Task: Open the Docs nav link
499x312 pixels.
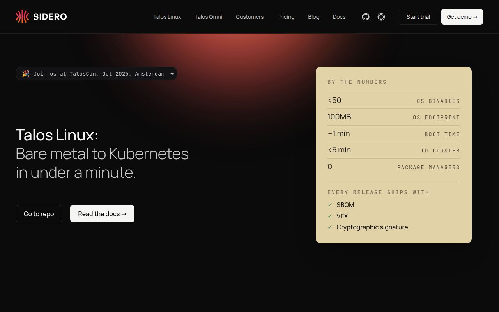Action: pos(339,17)
